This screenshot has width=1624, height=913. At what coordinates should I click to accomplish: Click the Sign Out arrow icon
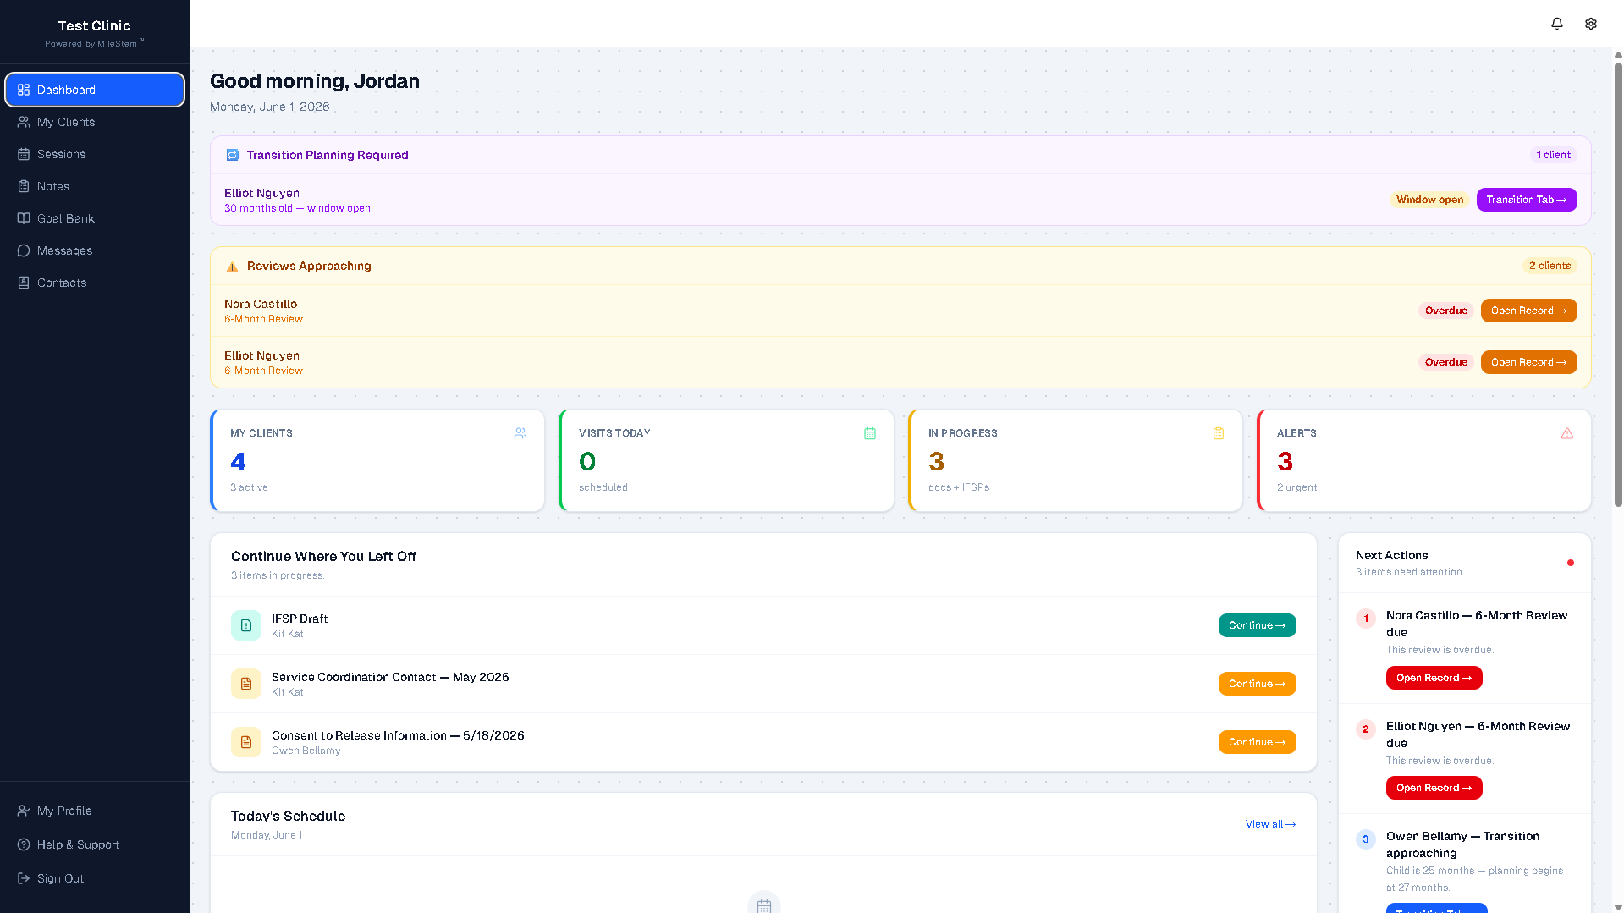coord(24,878)
